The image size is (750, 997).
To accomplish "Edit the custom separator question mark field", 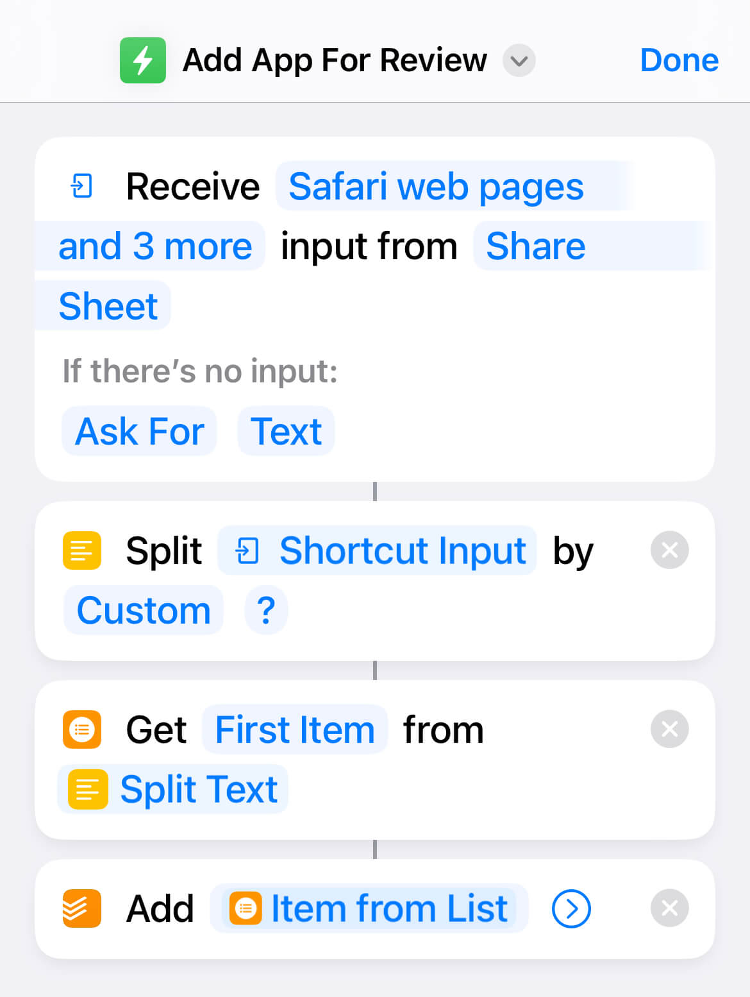I will click(266, 610).
